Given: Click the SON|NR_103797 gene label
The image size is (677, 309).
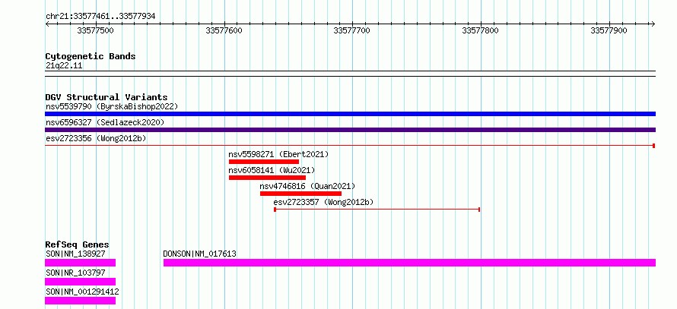Looking at the screenshot, I should click(75, 273).
